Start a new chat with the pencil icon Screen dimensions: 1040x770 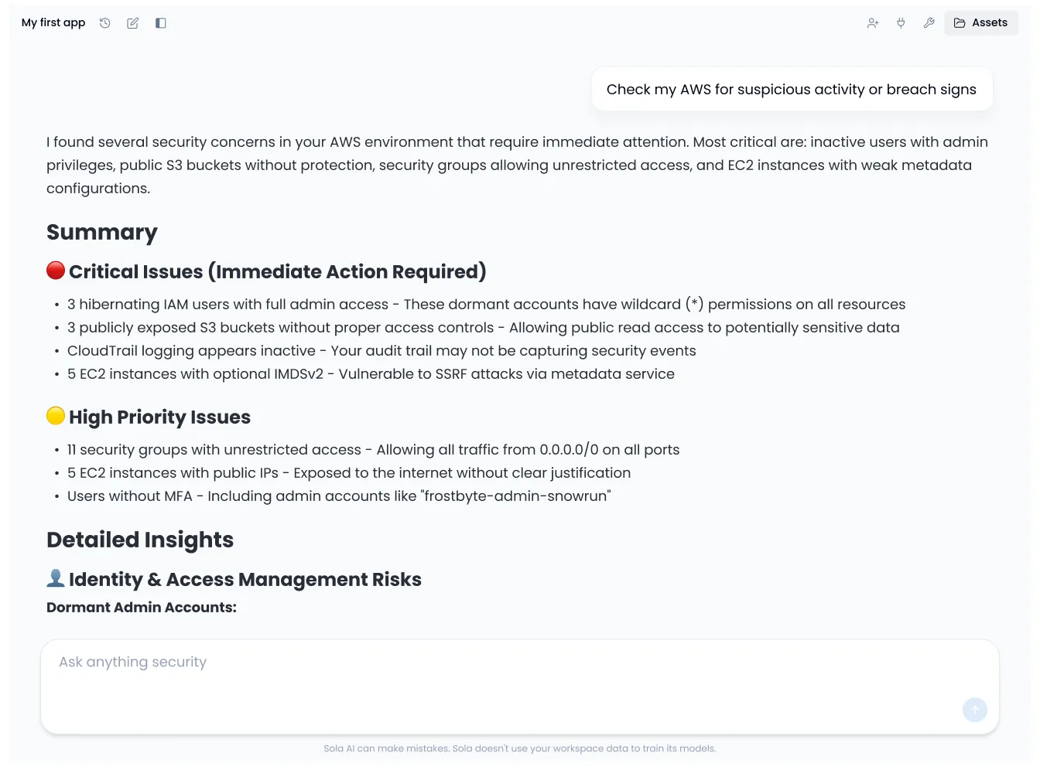coord(133,23)
